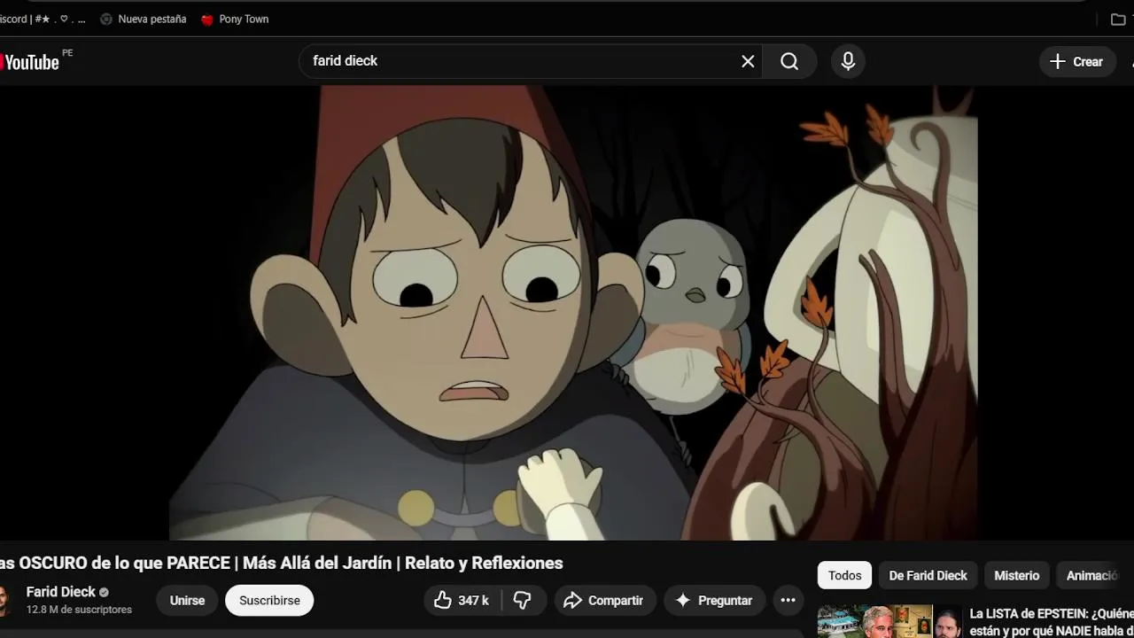
Task: Join the channel with Unirse
Action: click(187, 600)
